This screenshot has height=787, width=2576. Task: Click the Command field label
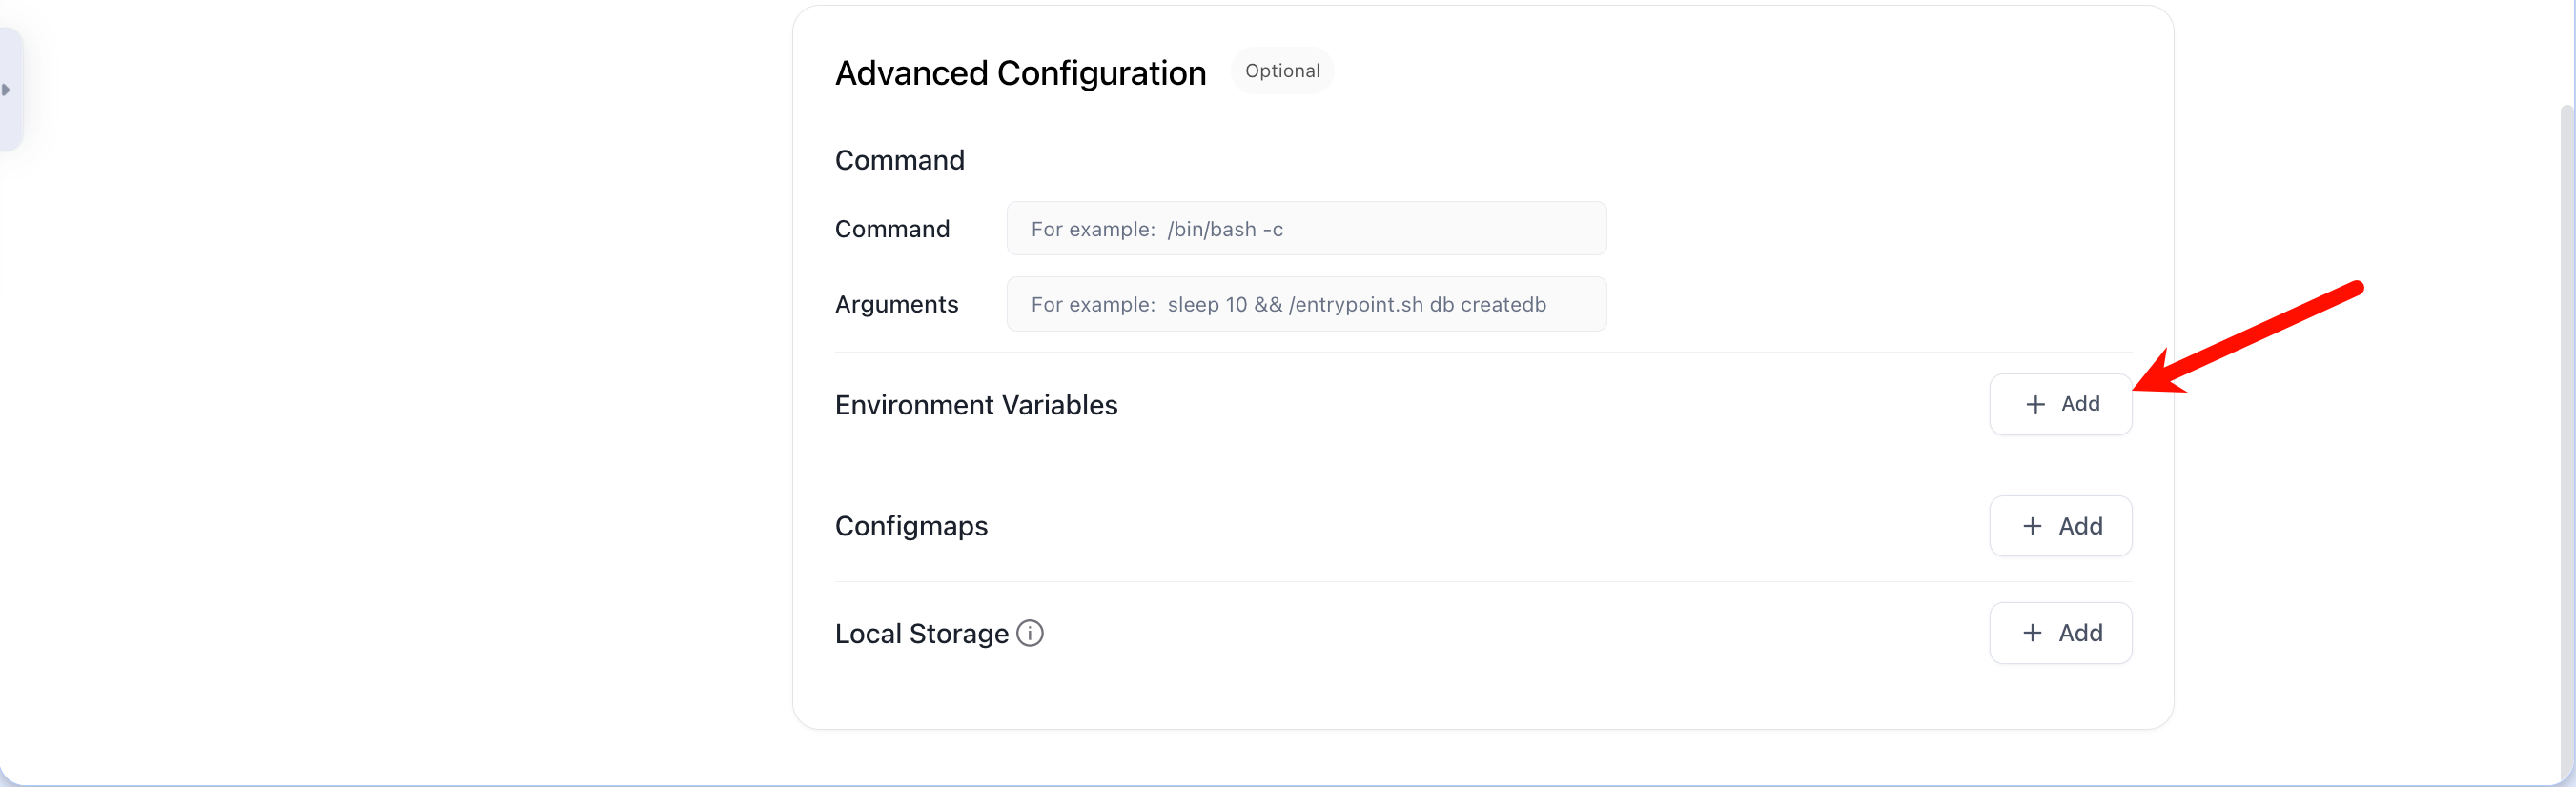pos(892,229)
